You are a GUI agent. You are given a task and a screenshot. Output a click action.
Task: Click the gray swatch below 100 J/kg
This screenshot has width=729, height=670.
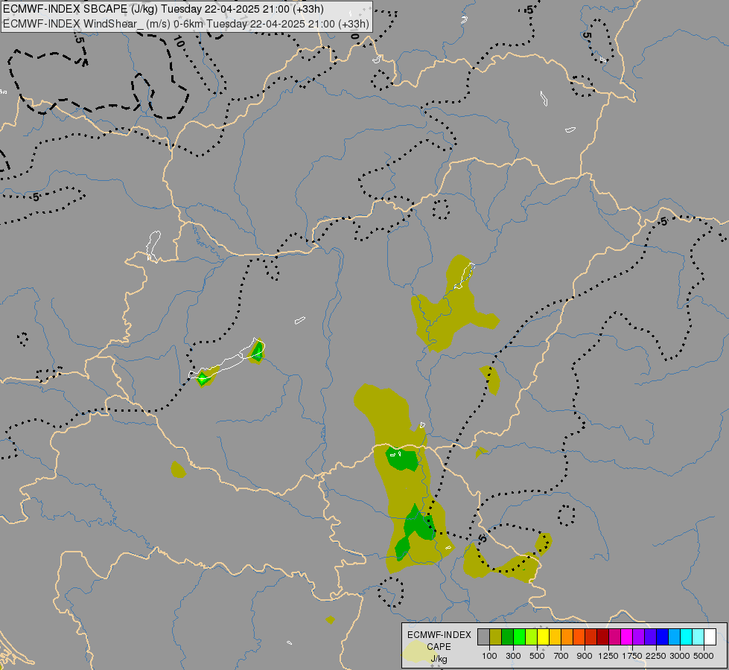tap(483, 637)
